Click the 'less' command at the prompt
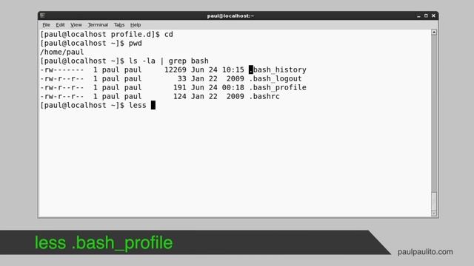Screen dimensions: 474x266 [x=138, y=105]
